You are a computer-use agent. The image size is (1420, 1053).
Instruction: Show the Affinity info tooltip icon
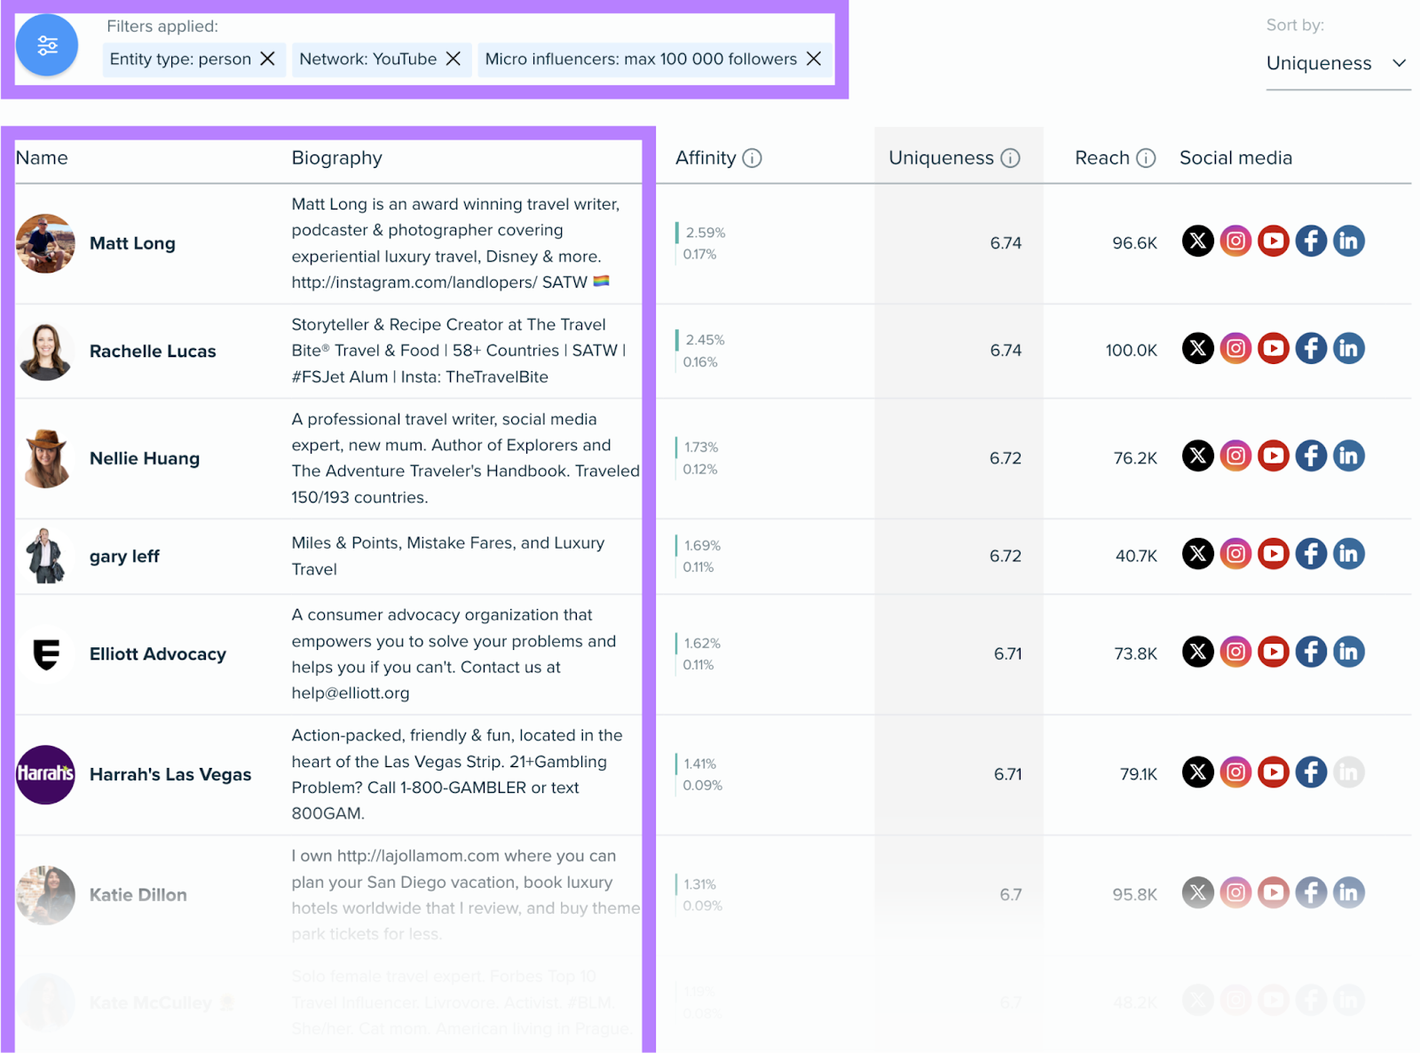[x=752, y=158]
